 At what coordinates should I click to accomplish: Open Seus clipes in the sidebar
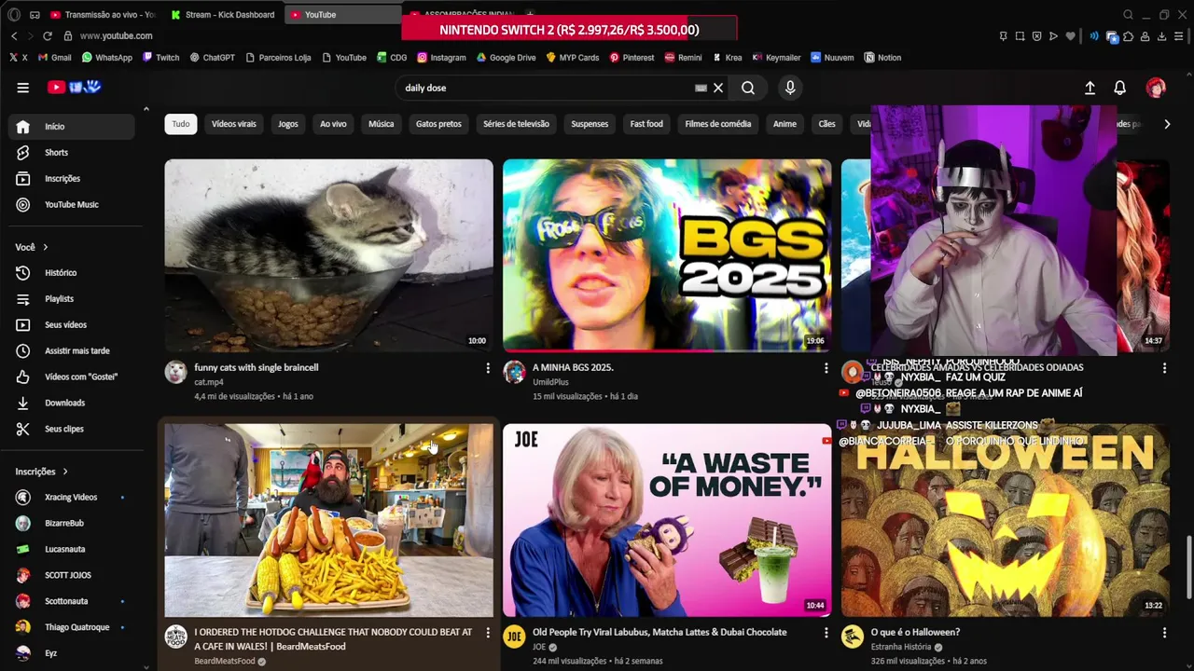tap(71, 429)
